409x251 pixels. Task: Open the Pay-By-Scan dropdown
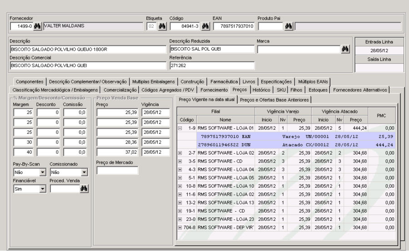click(x=42, y=172)
